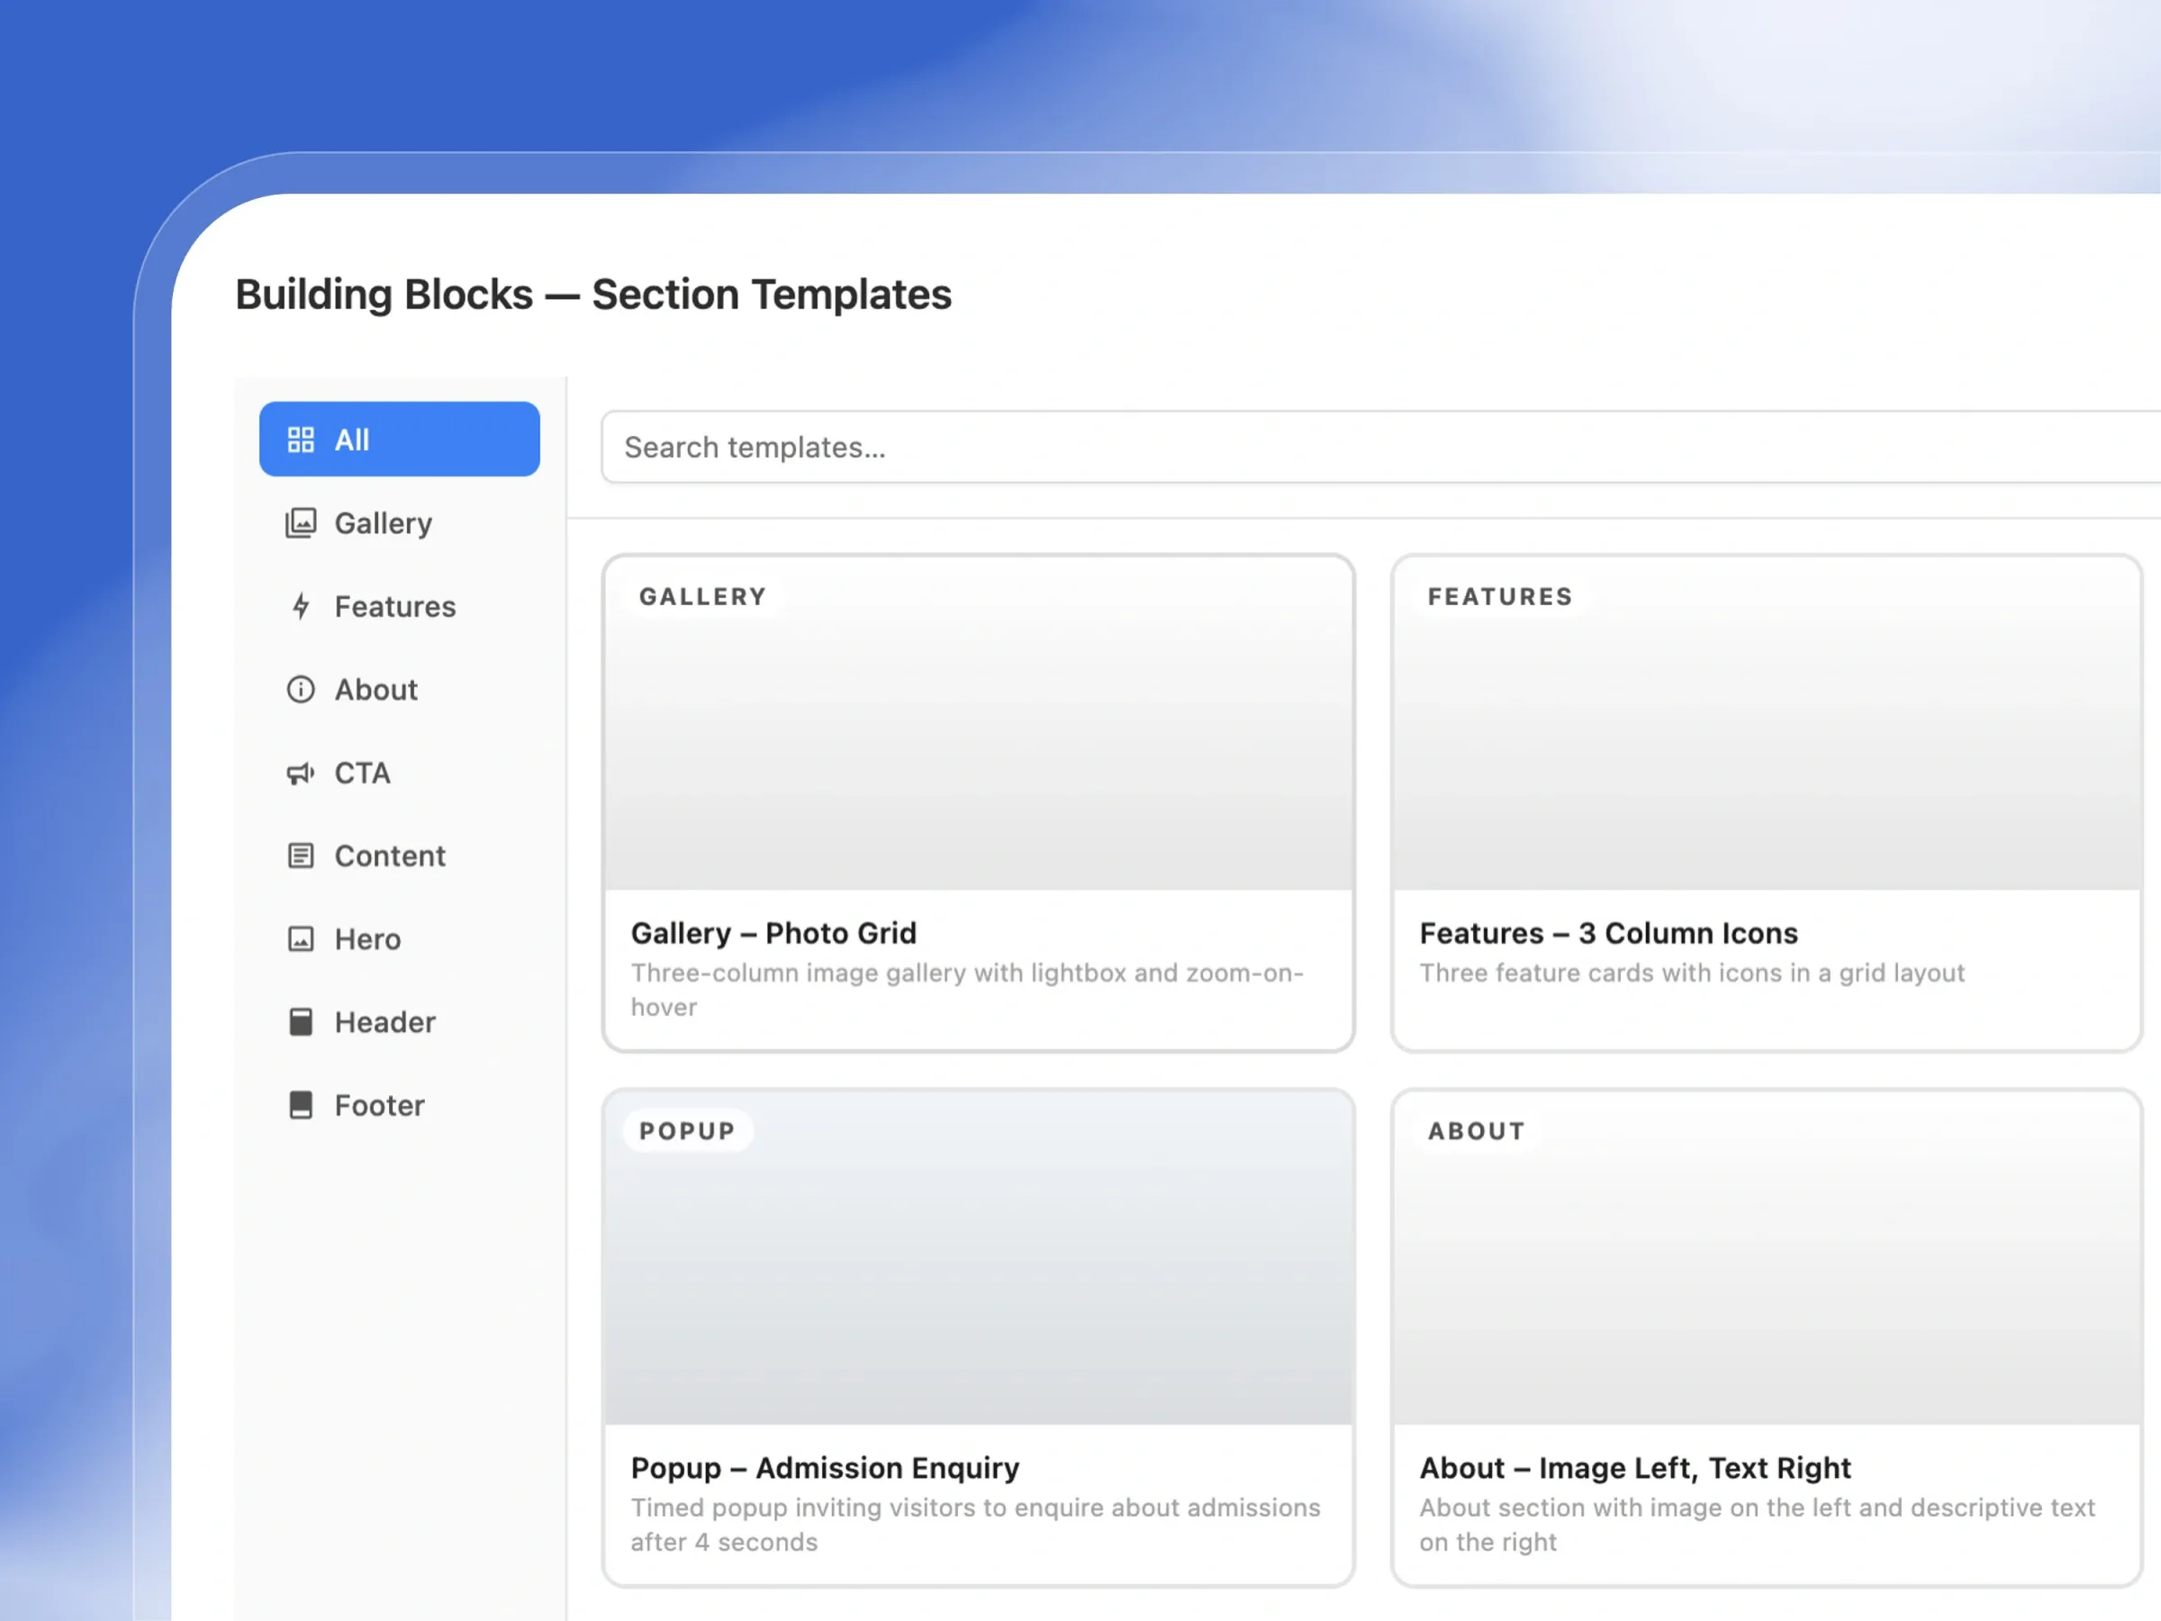Image resolution: width=2161 pixels, height=1621 pixels.
Task: Click the FEATURES badge on template card
Action: pyautogui.click(x=1501, y=597)
